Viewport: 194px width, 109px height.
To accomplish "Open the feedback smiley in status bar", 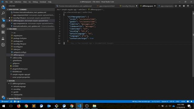I will click(x=188, y=101).
